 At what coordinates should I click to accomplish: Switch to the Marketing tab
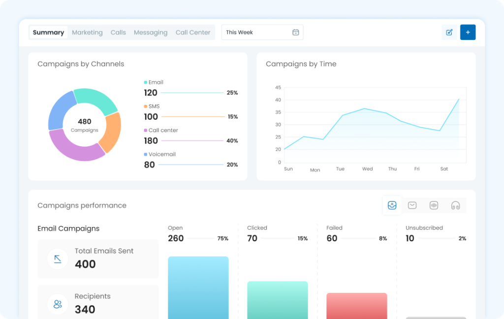click(x=87, y=32)
